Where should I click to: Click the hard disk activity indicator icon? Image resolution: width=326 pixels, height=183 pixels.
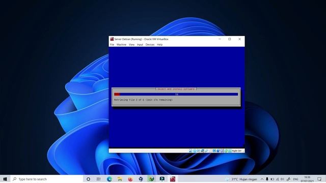[x=191, y=151]
